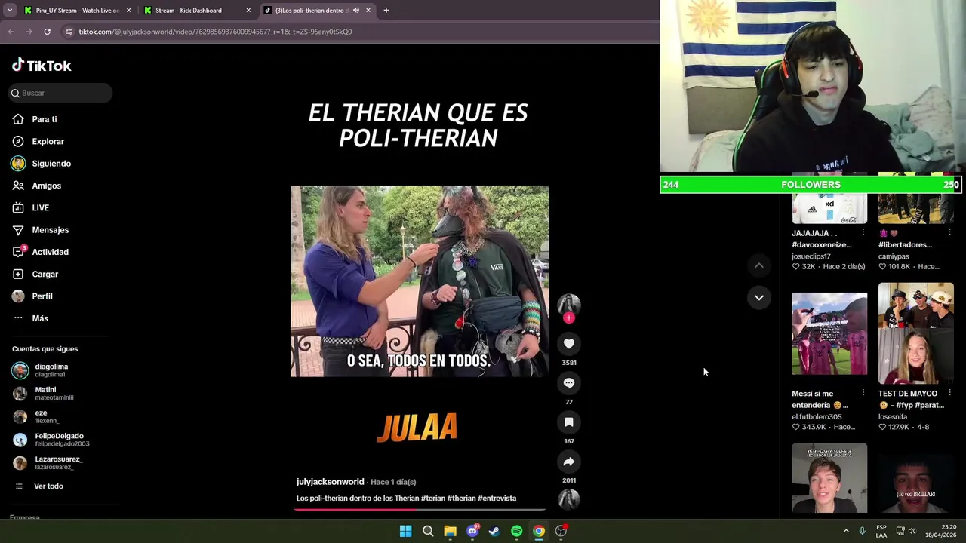
Task: Click the el.futbolero305 username
Action: pyautogui.click(x=817, y=417)
